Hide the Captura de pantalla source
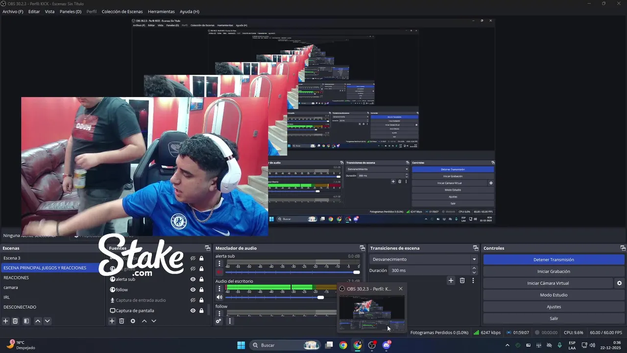This screenshot has height=353, width=627. click(193, 310)
